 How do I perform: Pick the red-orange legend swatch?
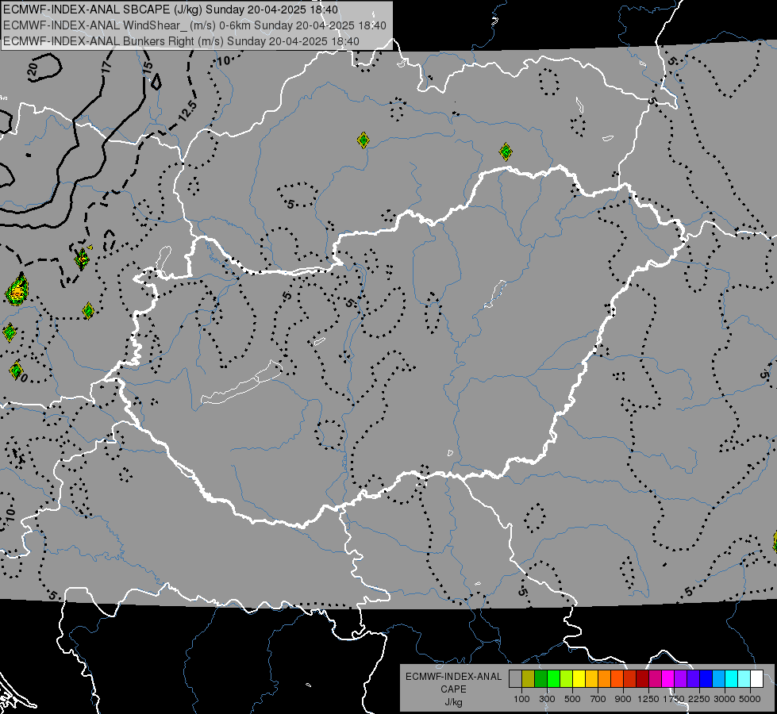(617, 678)
